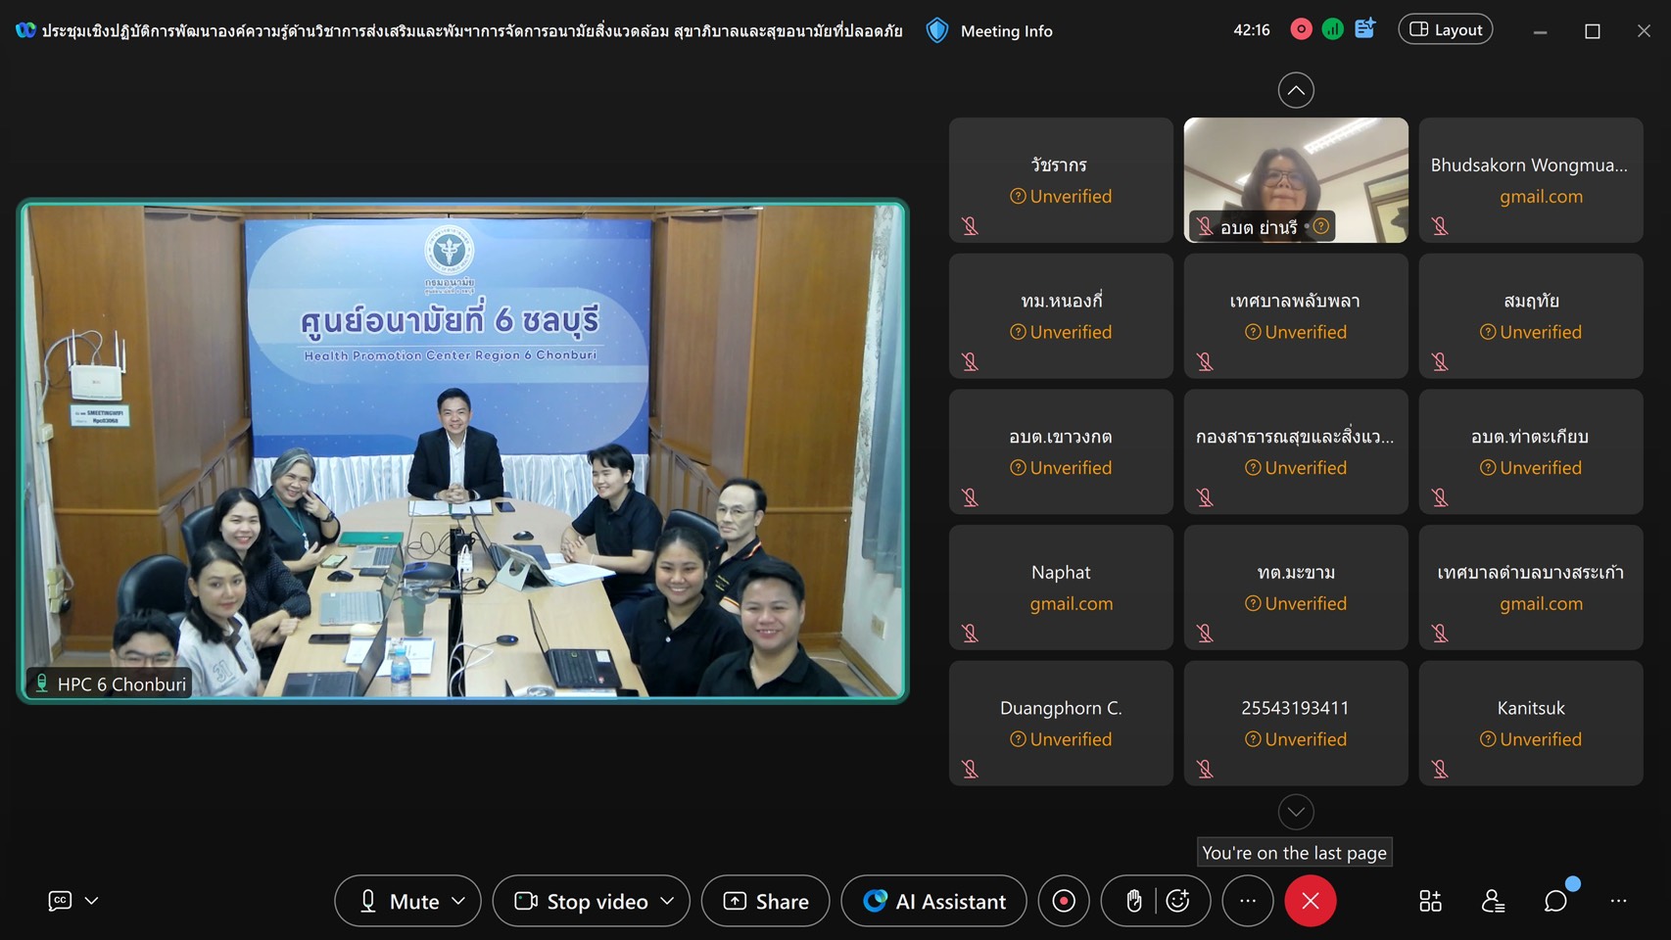The image size is (1671, 940).
Task: Open the Layout menu
Action: click(x=1445, y=29)
